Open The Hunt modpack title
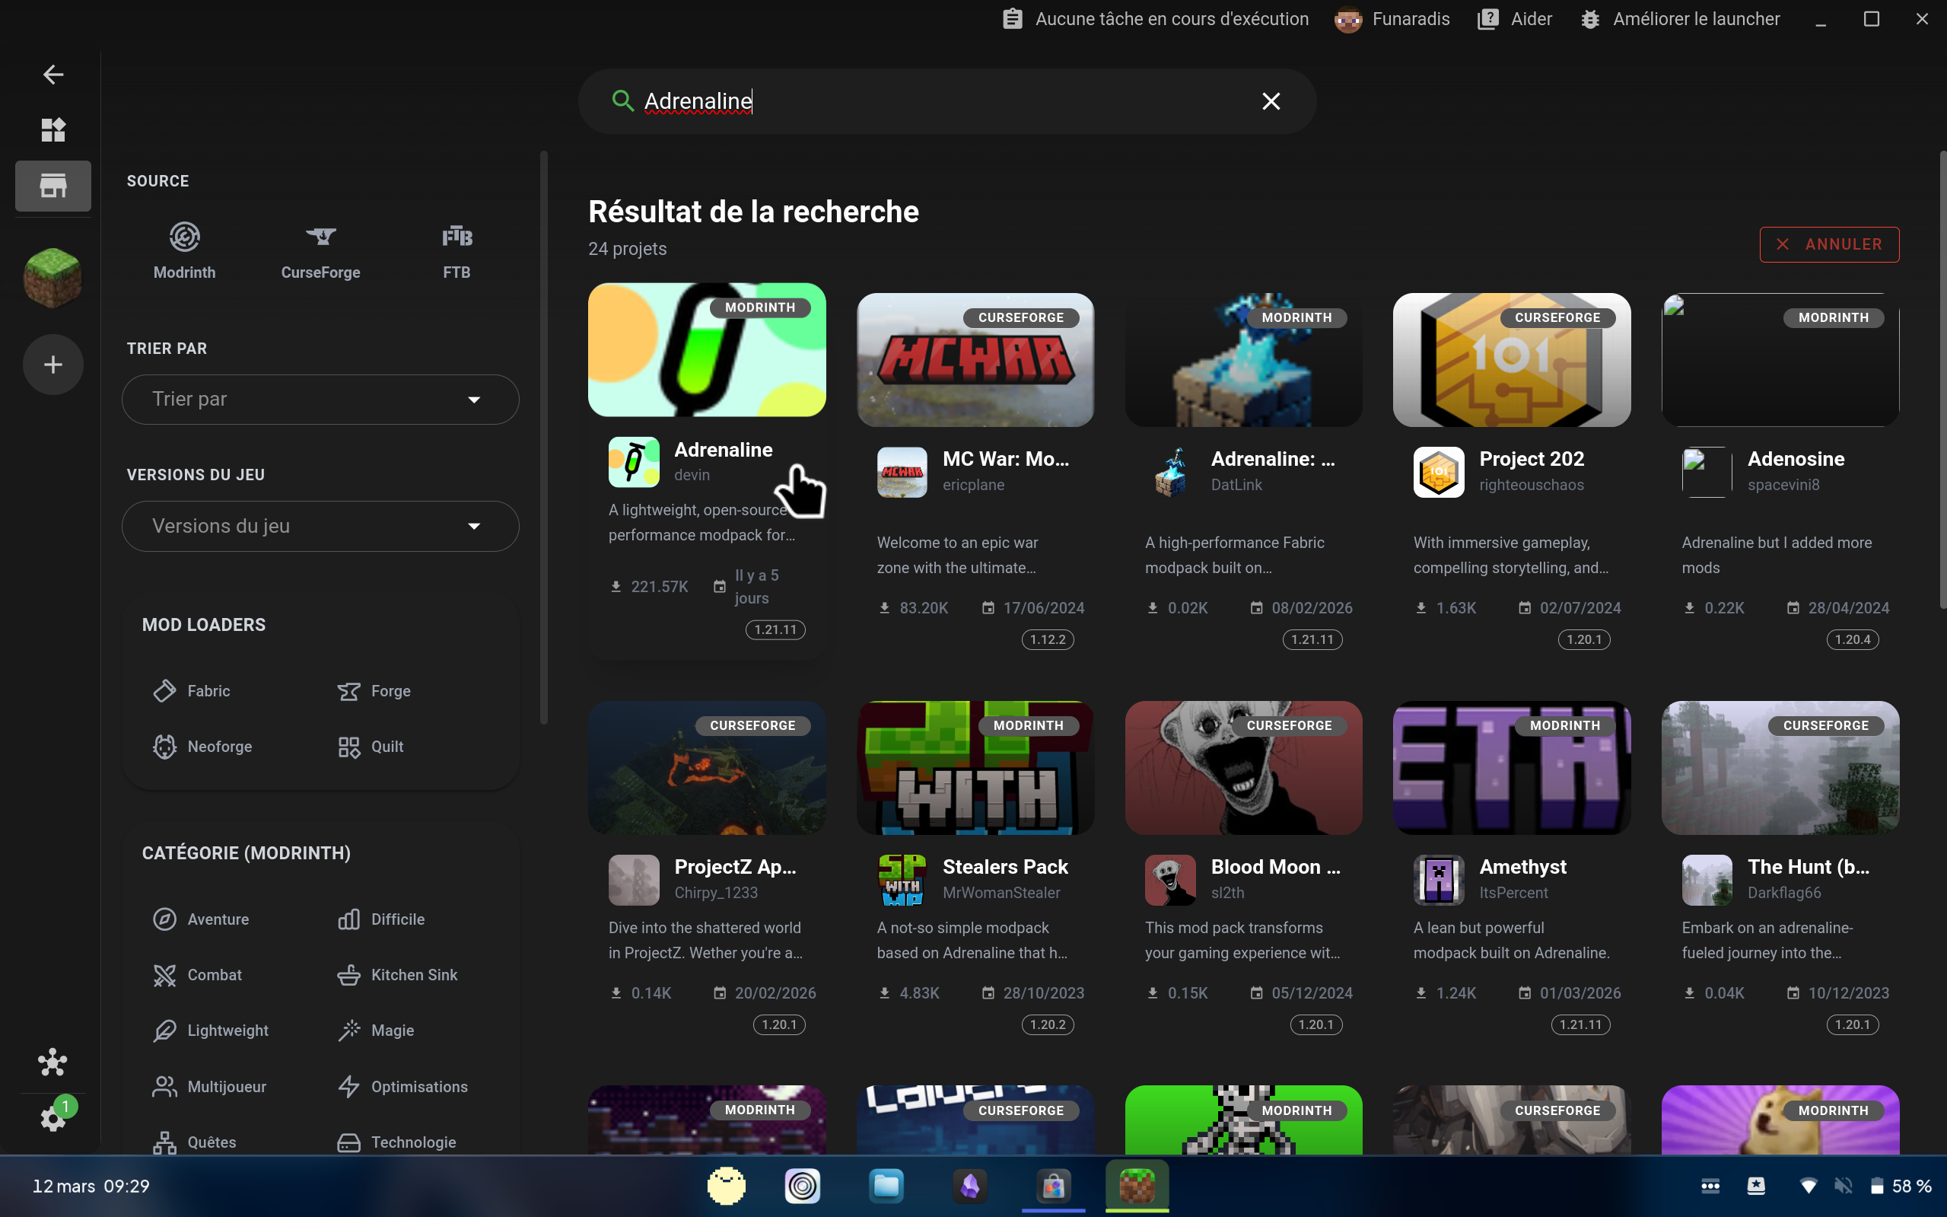The height and width of the screenshot is (1217, 1947). tap(1809, 867)
